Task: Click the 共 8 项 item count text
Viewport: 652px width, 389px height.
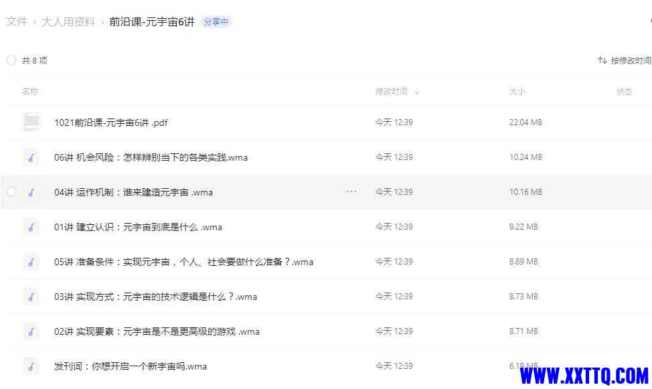Action: [x=35, y=61]
